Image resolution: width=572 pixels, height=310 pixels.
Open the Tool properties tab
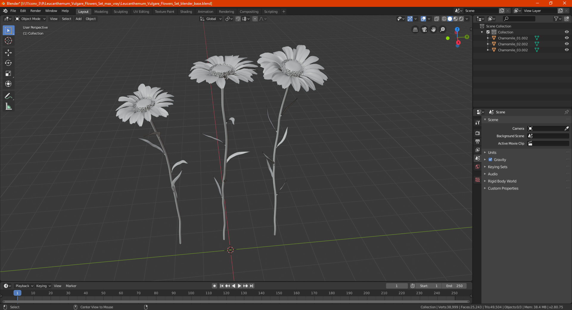(x=478, y=123)
